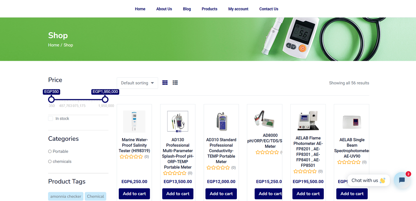Enable the In stock checkbox
The image size is (416, 201).
pos(50,118)
